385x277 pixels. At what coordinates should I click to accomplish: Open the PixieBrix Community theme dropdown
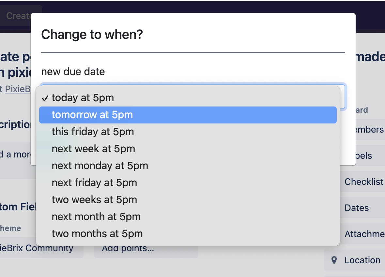point(39,248)
